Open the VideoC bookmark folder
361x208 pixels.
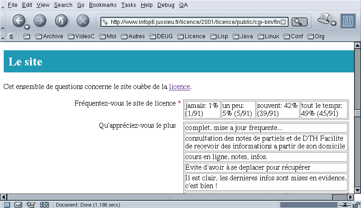coord(81,36)
